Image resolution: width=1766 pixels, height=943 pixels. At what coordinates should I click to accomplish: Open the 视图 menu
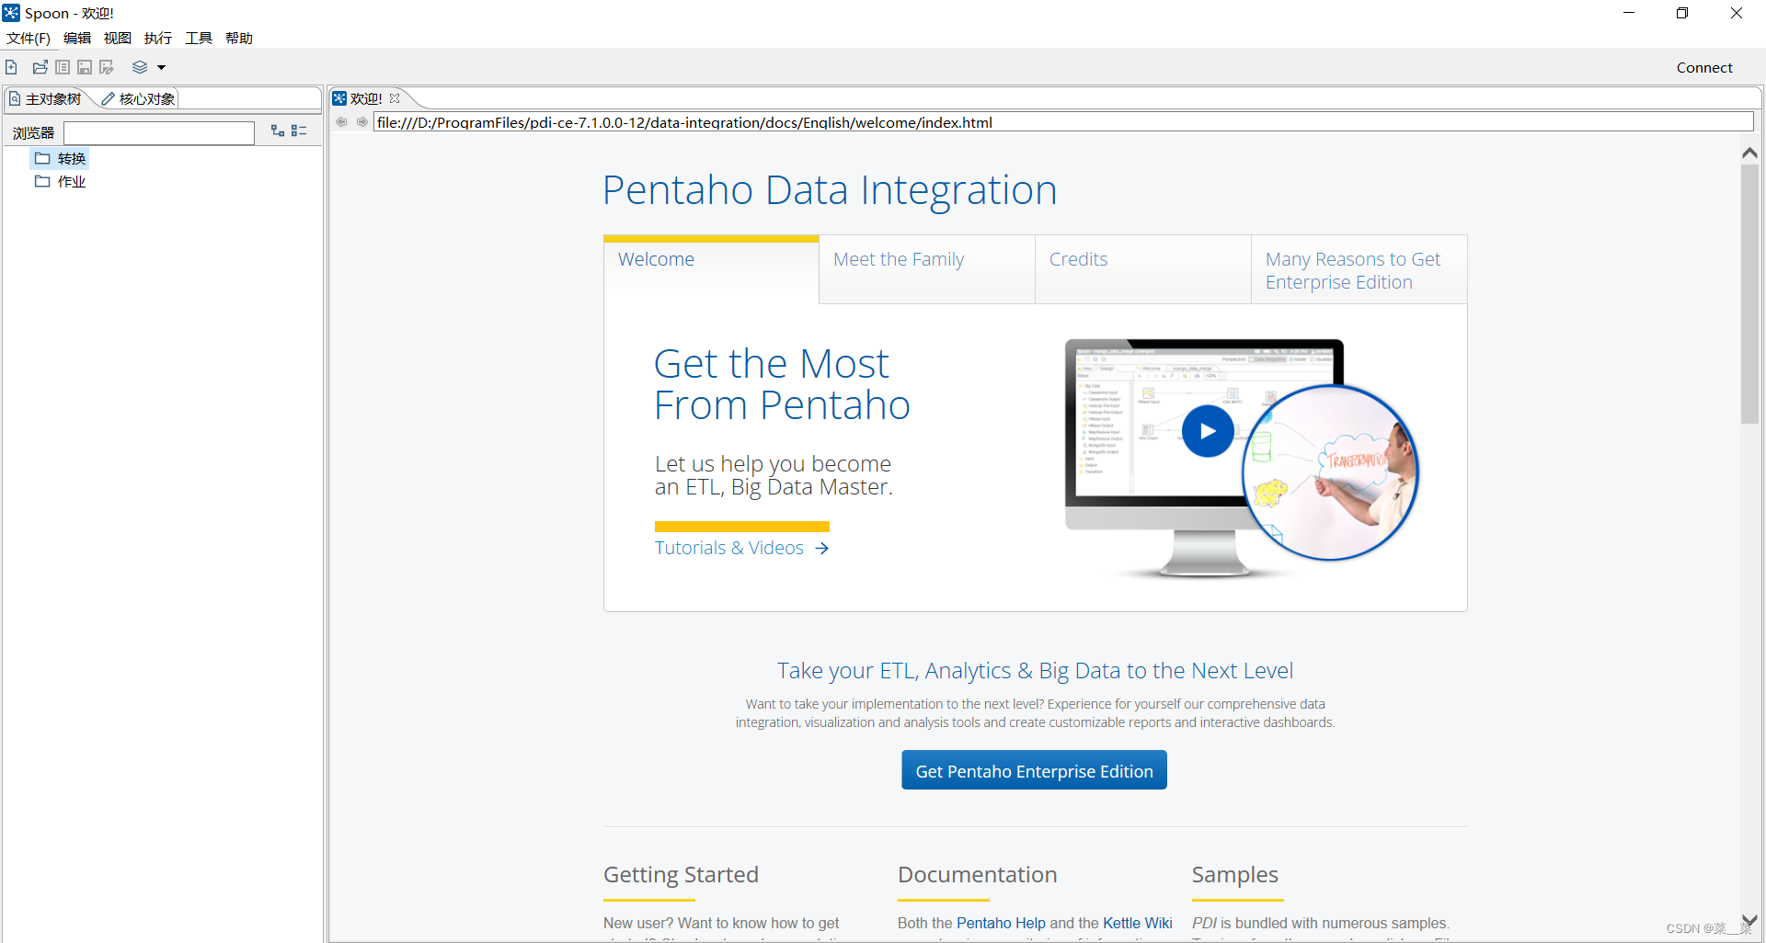118,38
